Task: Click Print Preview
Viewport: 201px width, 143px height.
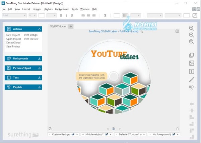Action: [31, 39]
